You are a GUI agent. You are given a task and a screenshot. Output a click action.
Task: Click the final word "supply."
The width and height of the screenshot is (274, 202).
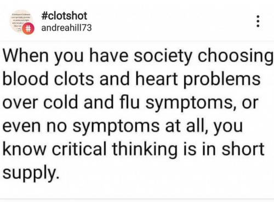(x=31, y=173)
